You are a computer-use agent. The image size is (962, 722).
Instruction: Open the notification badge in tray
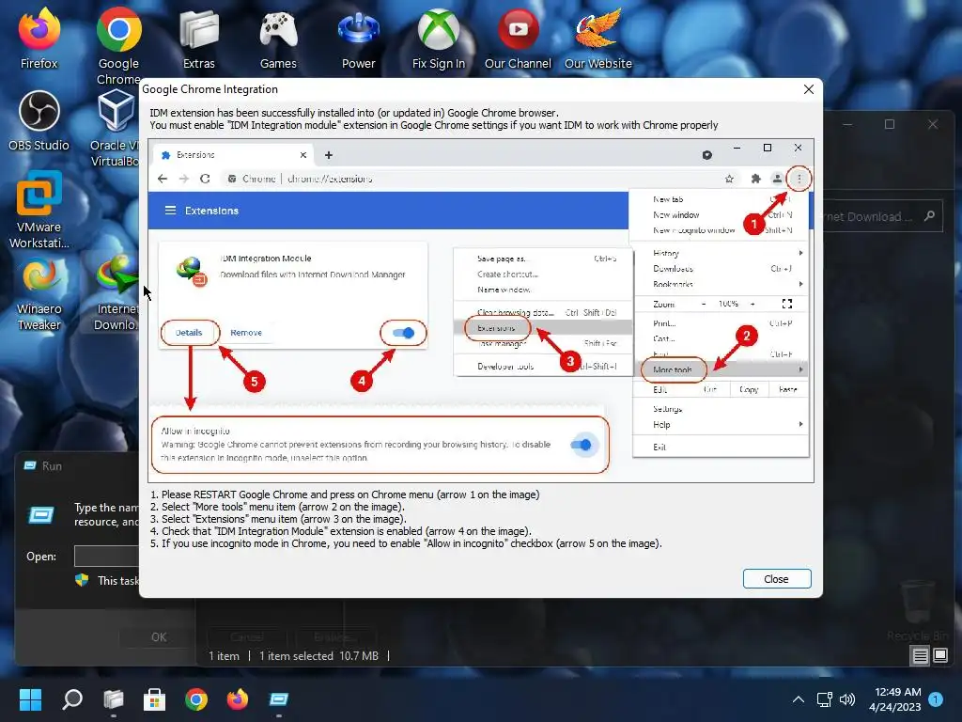936,698
